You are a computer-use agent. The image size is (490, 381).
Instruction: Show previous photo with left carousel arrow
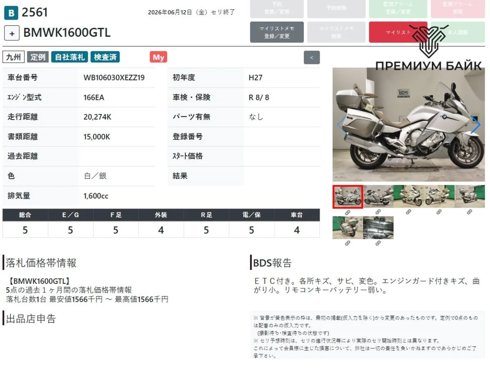[x=341, y=125]
